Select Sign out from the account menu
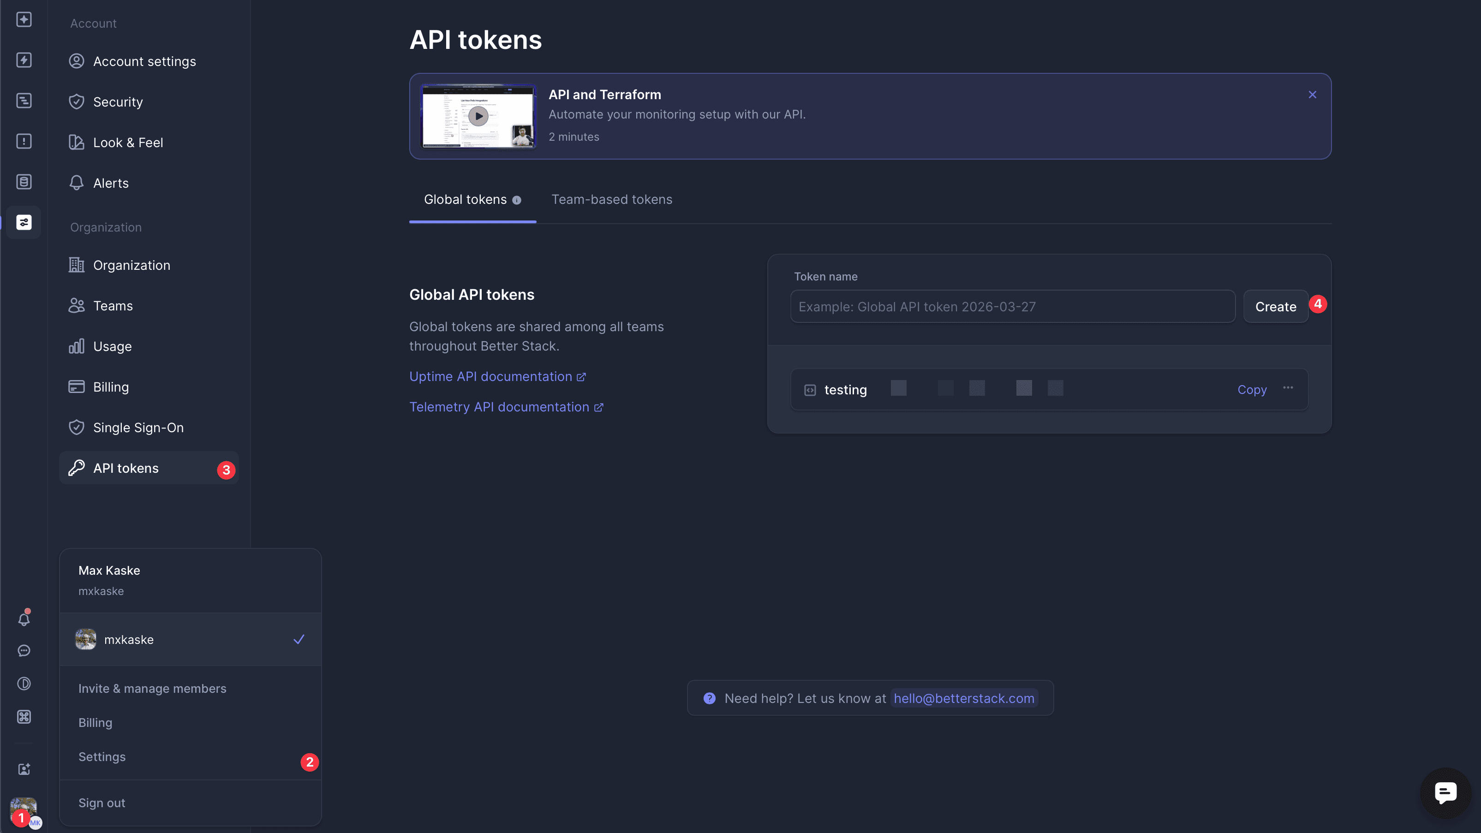 [x=101, y=803]
